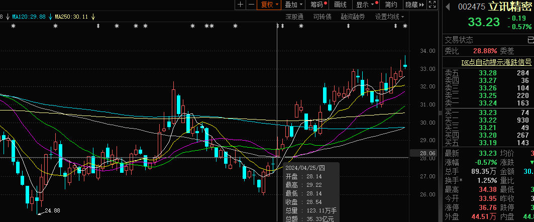
Task: Click the rightmost star event marker
Action: point(404,26)
